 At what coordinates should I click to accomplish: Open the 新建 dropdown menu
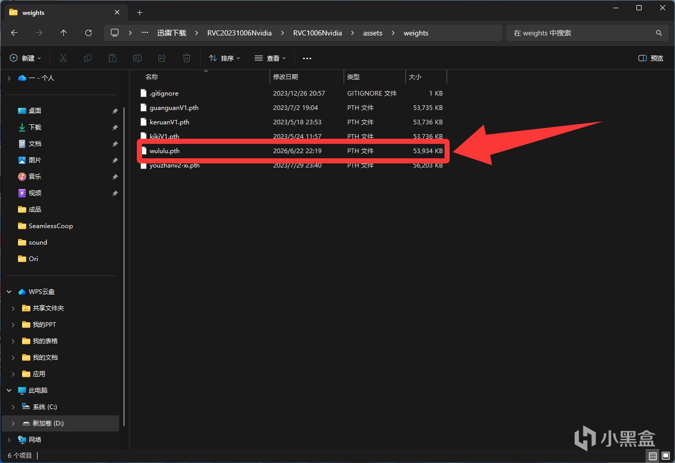click(x=25, y=58)
